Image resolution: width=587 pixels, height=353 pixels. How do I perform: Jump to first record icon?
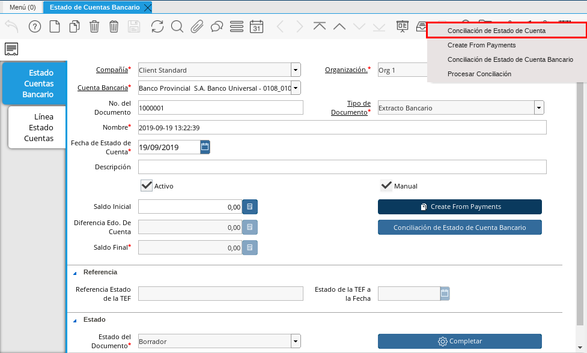tap(319, 26)
